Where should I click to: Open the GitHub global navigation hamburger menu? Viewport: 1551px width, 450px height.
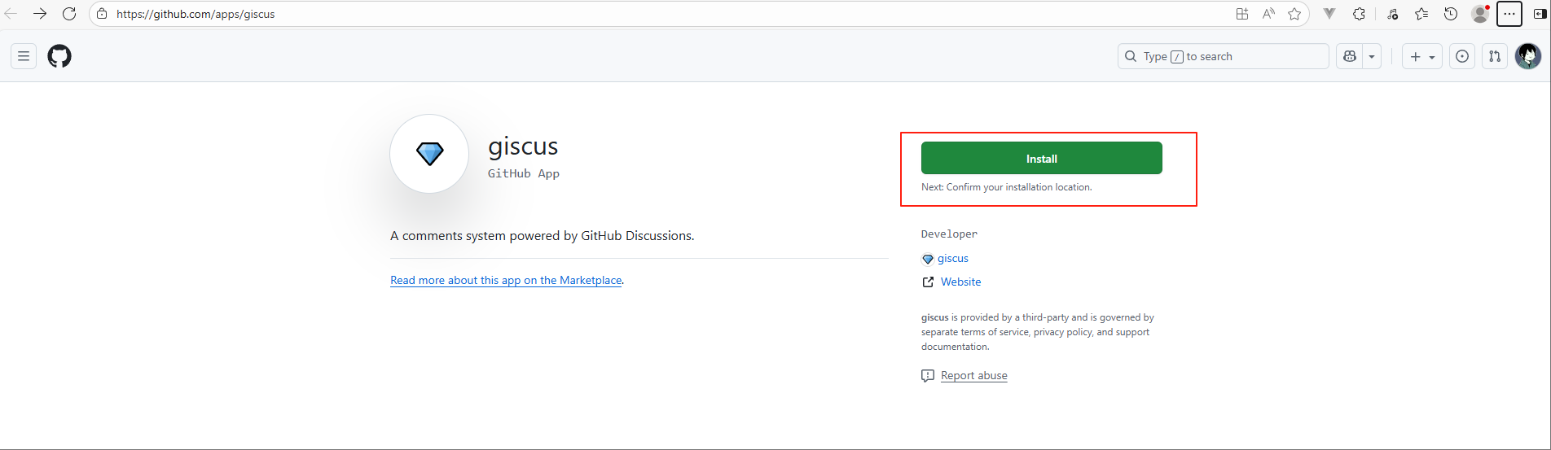tap(24, 56)
